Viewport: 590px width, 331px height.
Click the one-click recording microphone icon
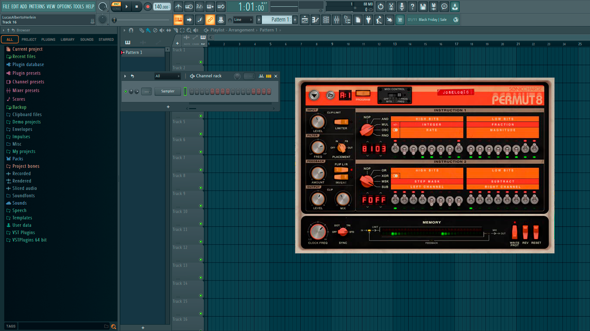point(402,6)
